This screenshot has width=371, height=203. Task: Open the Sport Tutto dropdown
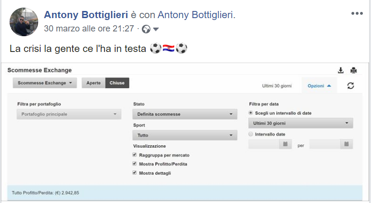[185, 135]
